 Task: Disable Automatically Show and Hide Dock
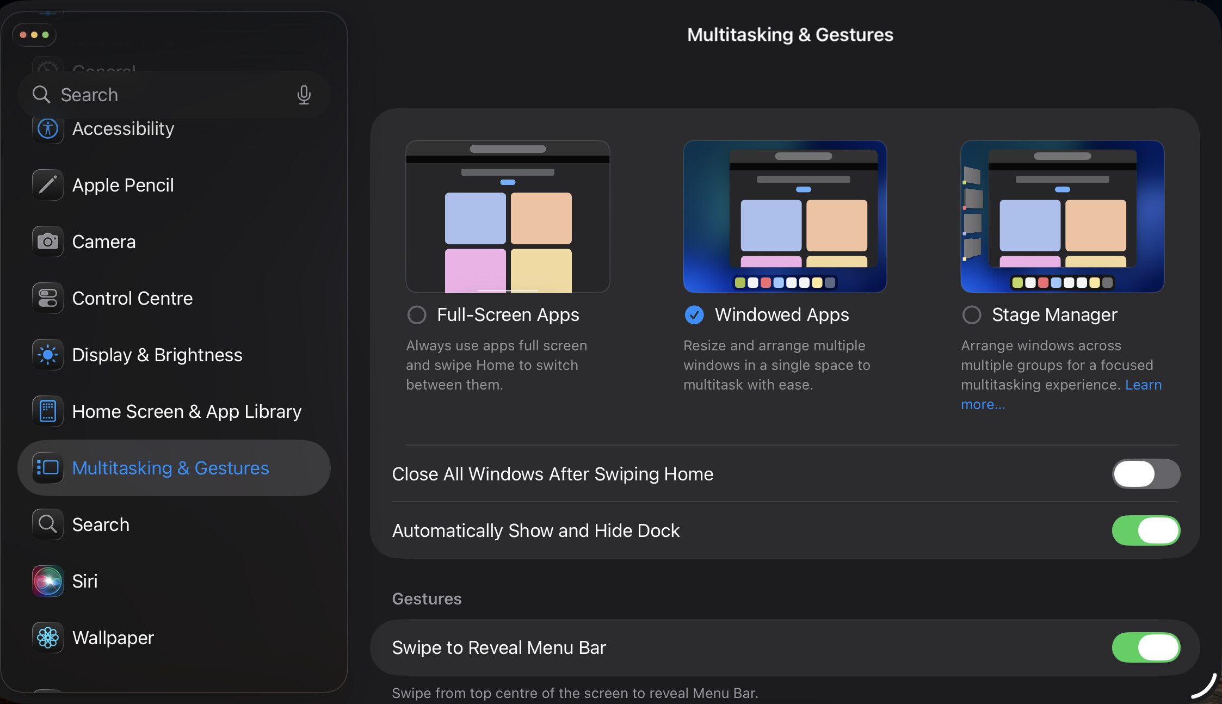[x=1146, y=530]
